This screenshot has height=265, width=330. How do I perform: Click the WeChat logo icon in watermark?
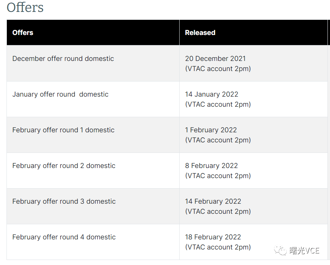pyautogui.click(x=280, y=251)
